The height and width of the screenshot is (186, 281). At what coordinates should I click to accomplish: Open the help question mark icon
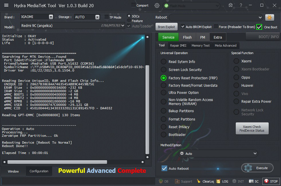[x=241, y=5]
